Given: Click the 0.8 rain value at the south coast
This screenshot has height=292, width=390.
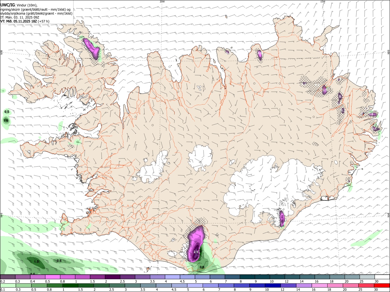Looking at the screenshot, I should tap(202, 267).
